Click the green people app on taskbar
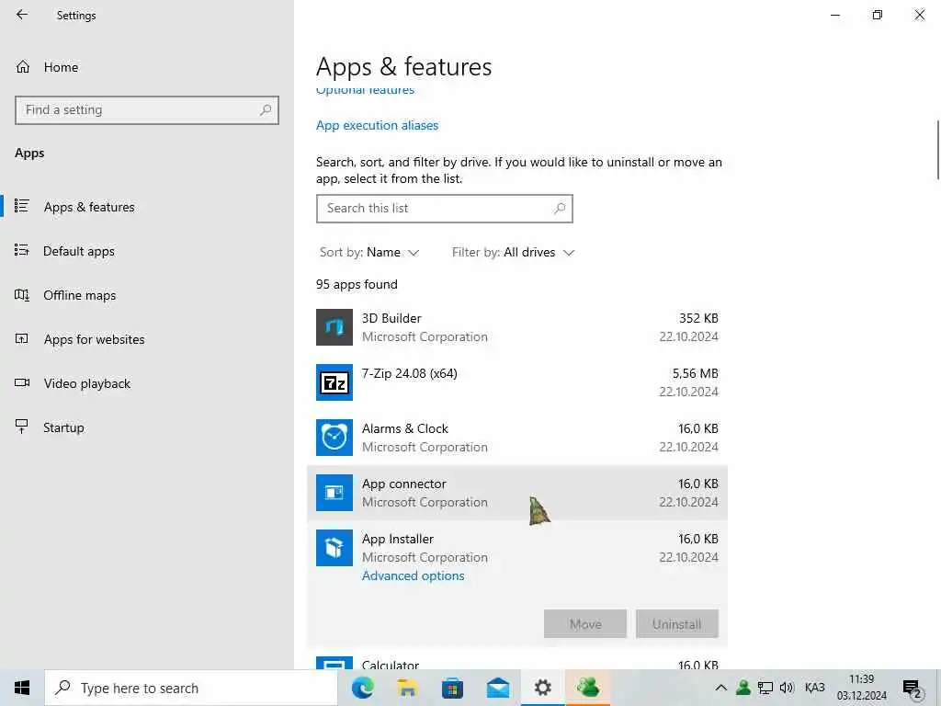Viewport: 941px width, 706px height. pos(588,688)
